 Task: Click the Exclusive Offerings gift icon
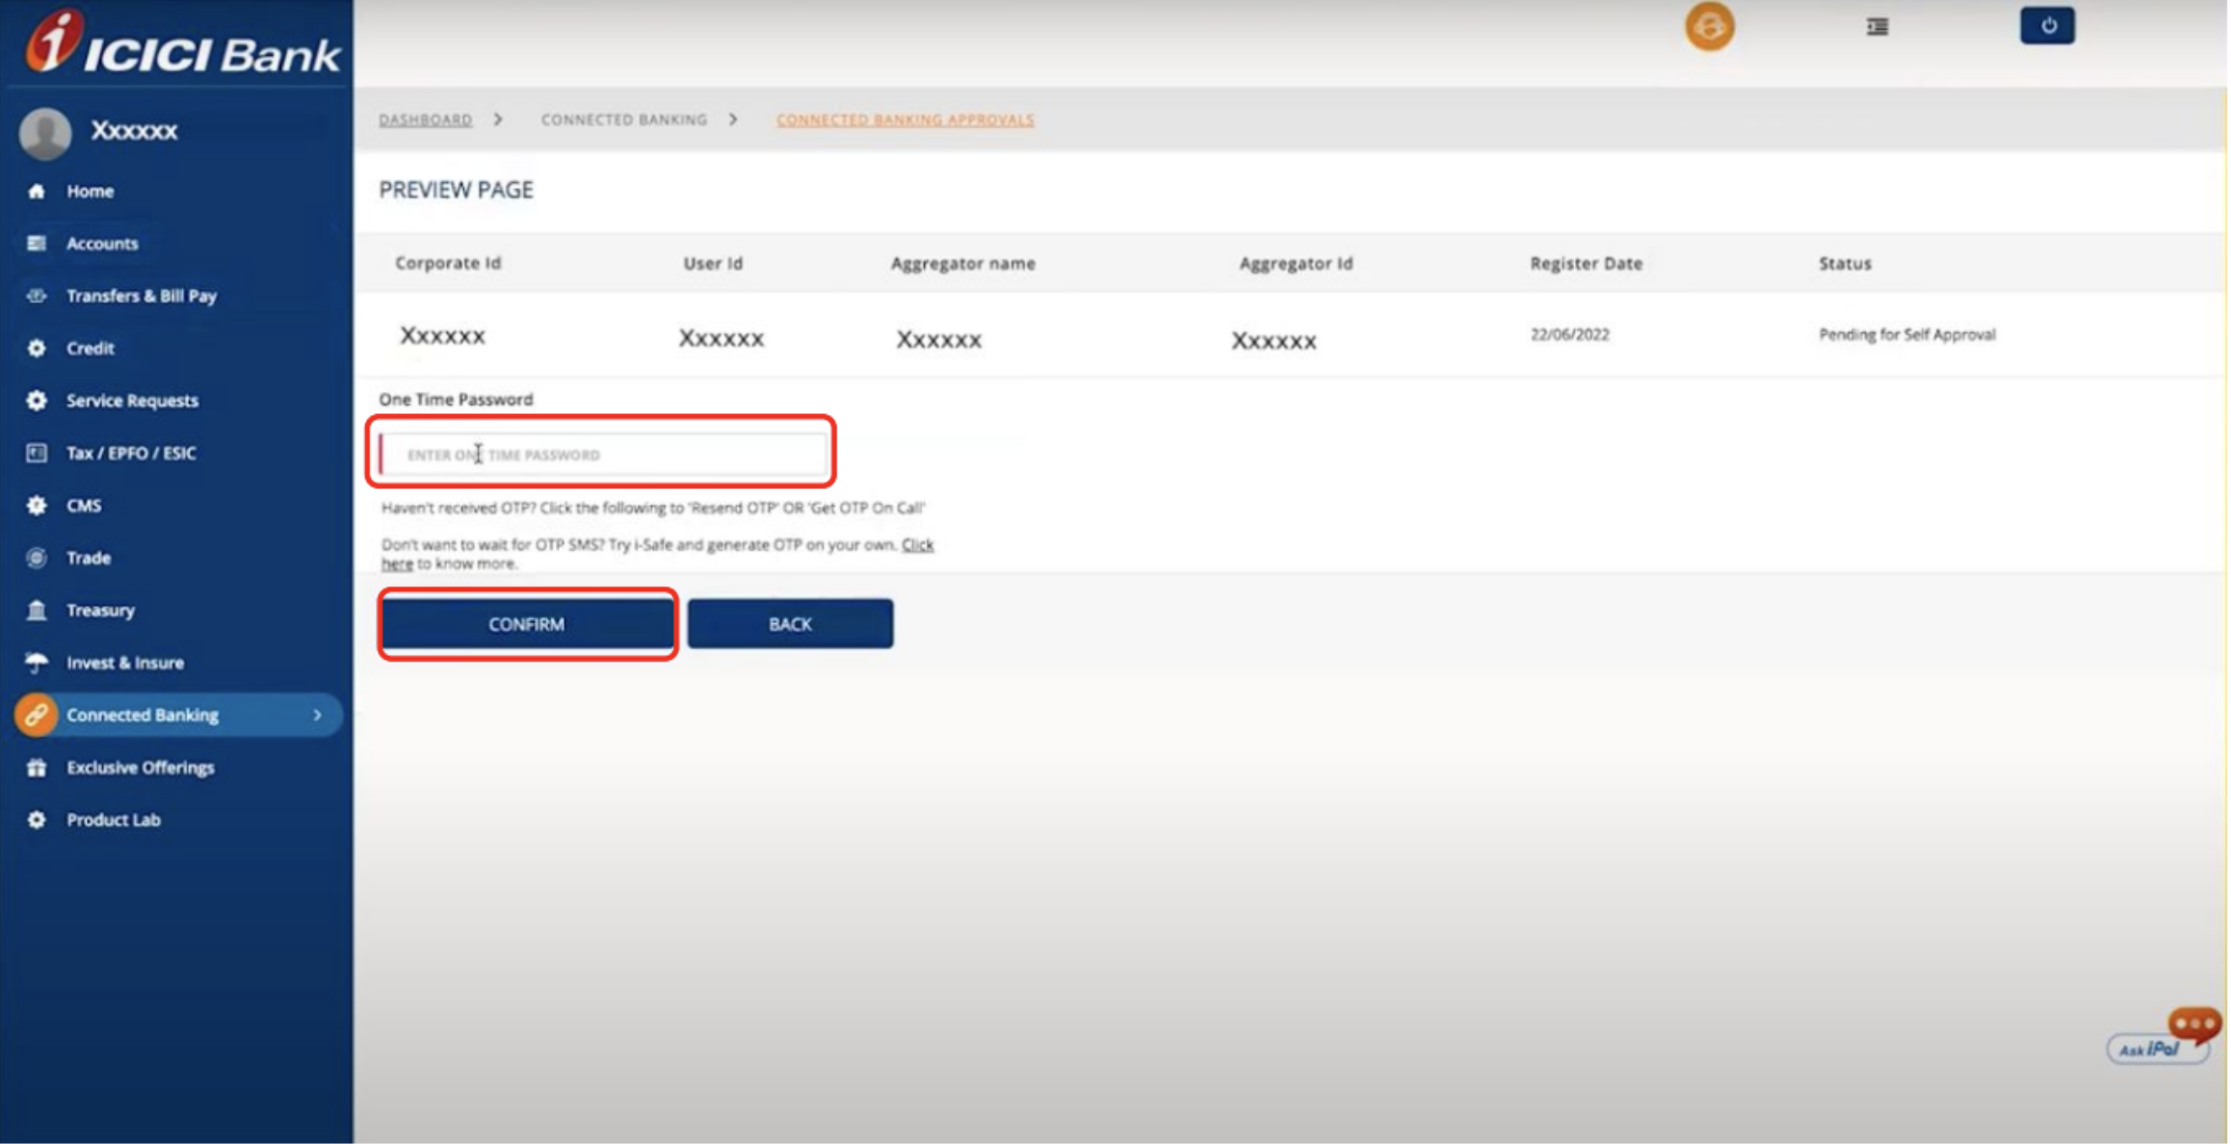pos(37,767)
